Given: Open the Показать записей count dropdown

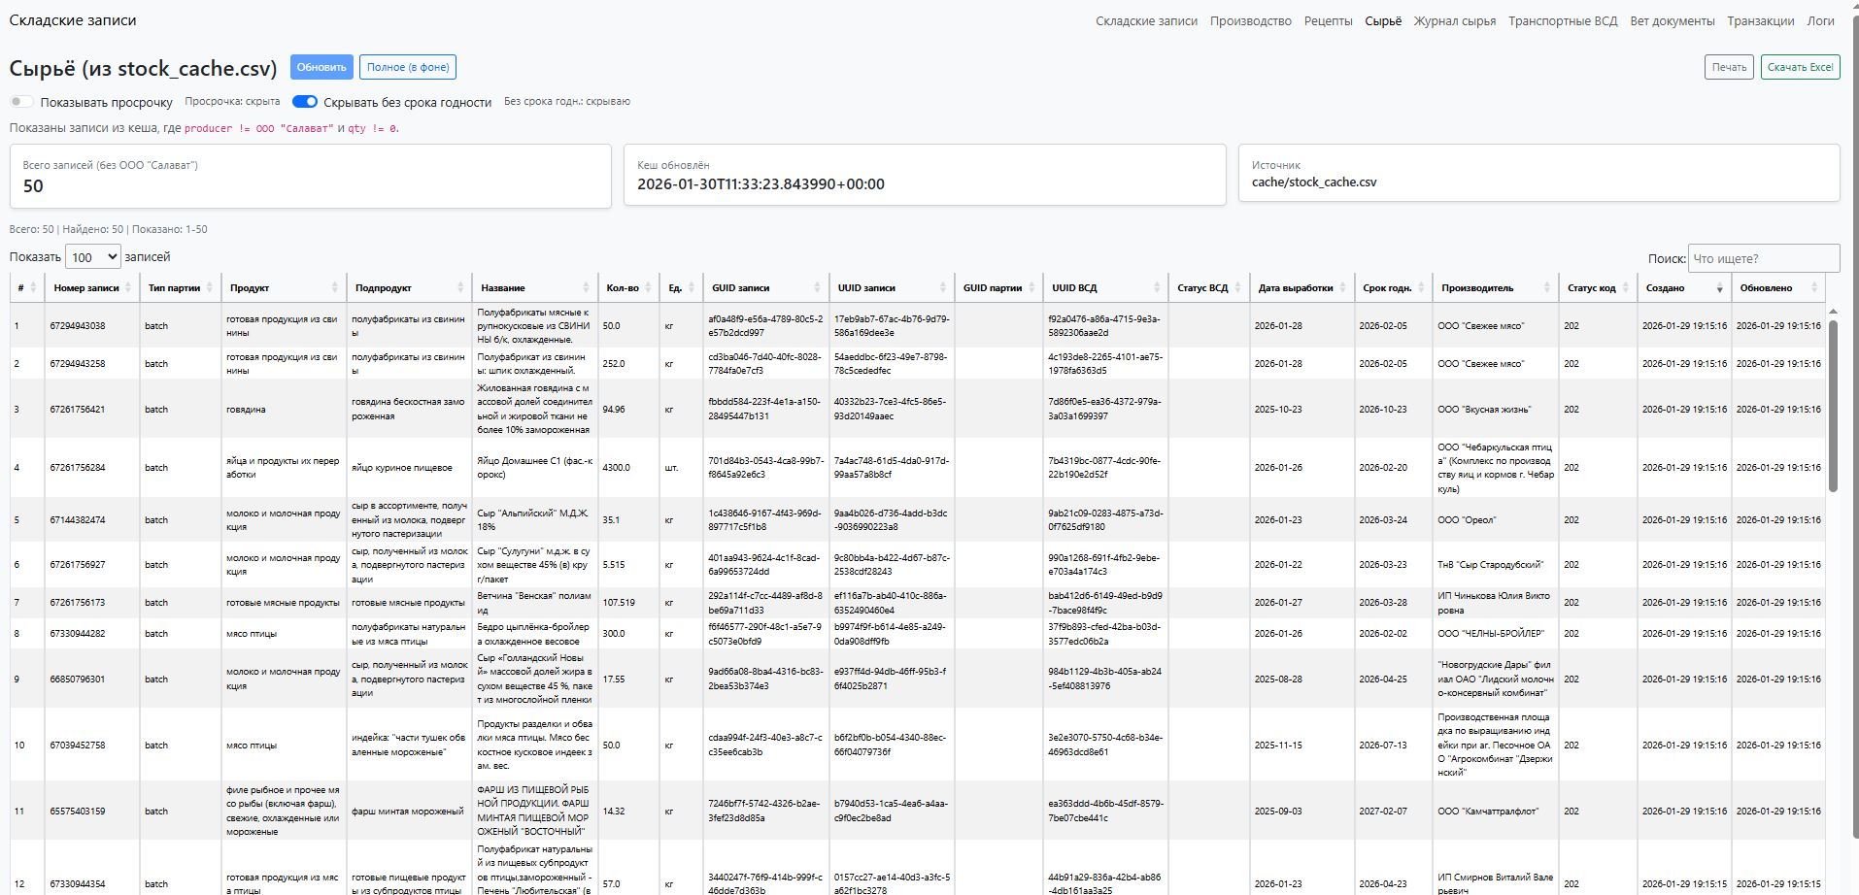Looking at the screenshot, I should pyautogui.click(x=93, y=257).
